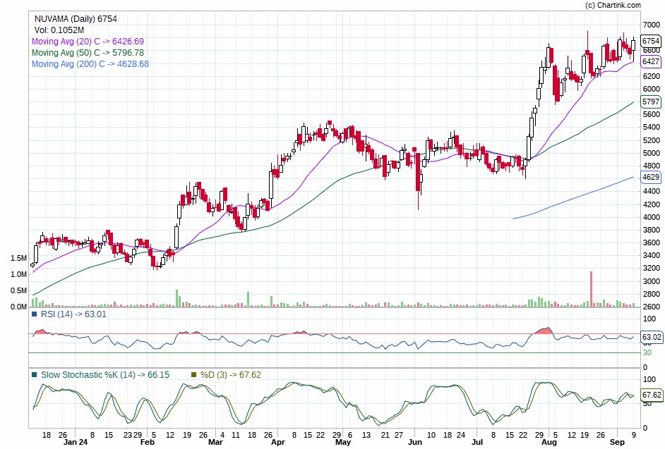Click the 1.5M volume axis label
665x449 pixels.
[18, 259]
